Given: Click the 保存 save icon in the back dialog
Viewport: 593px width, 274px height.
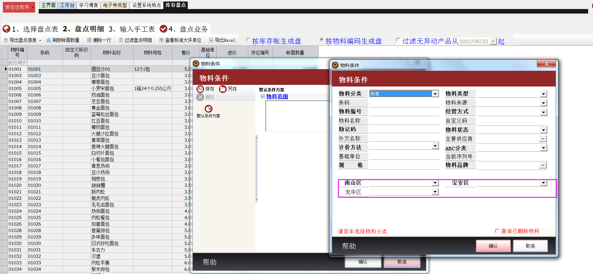Looking at the screenshot, I should pos(200,89).
